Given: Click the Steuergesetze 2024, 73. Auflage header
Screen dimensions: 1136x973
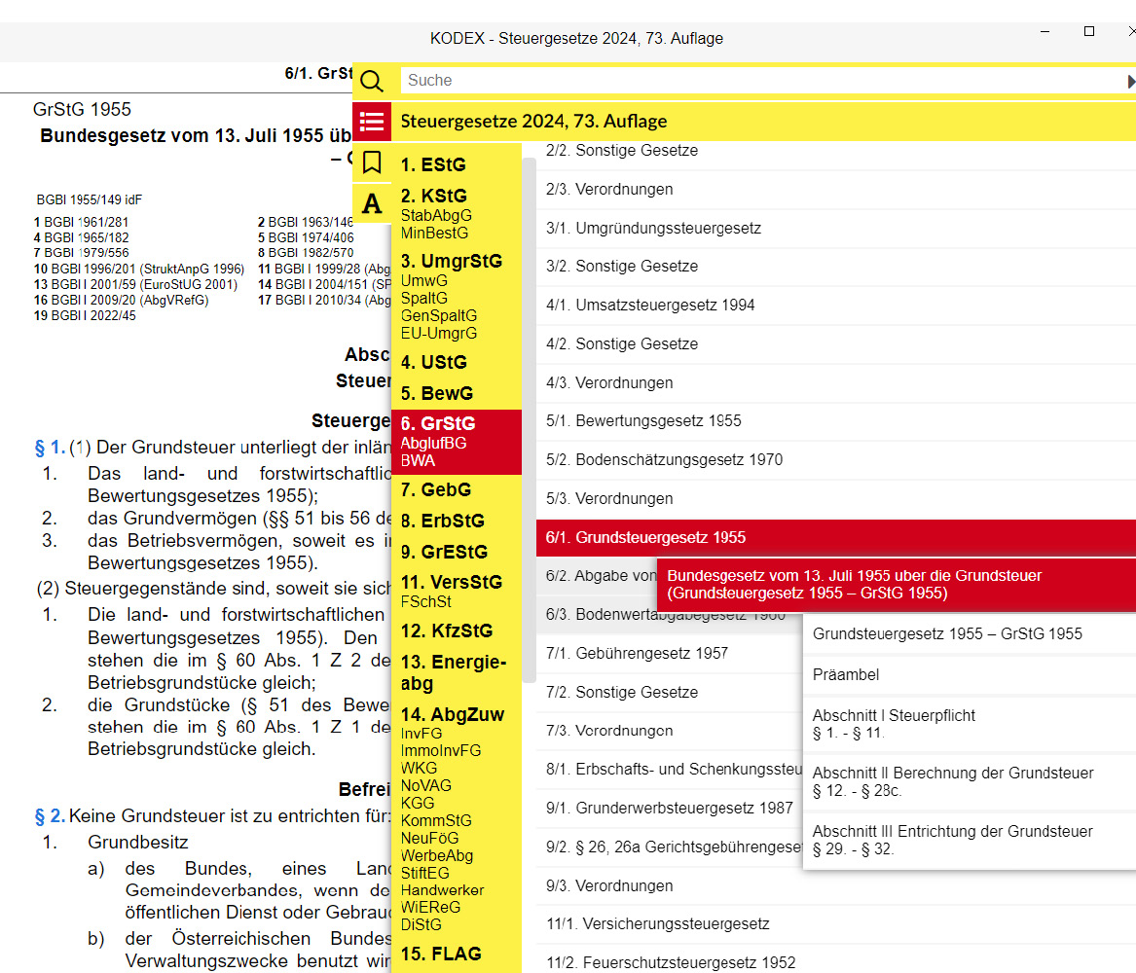Looking at the screenshot, I should tap(534, 122).
